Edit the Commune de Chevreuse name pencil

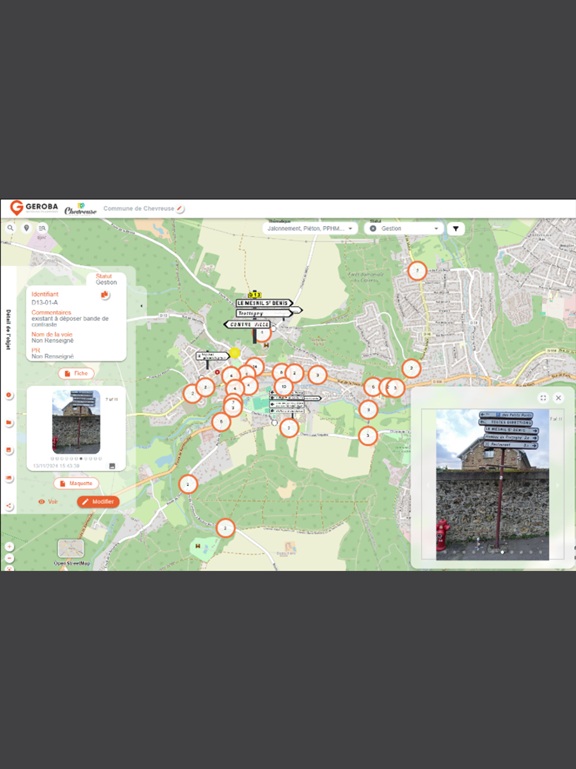tap(180, 209)
